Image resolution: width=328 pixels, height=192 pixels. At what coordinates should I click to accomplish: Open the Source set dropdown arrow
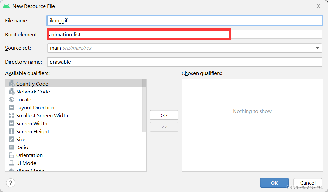pyautogui.click(x=317, y=48)
